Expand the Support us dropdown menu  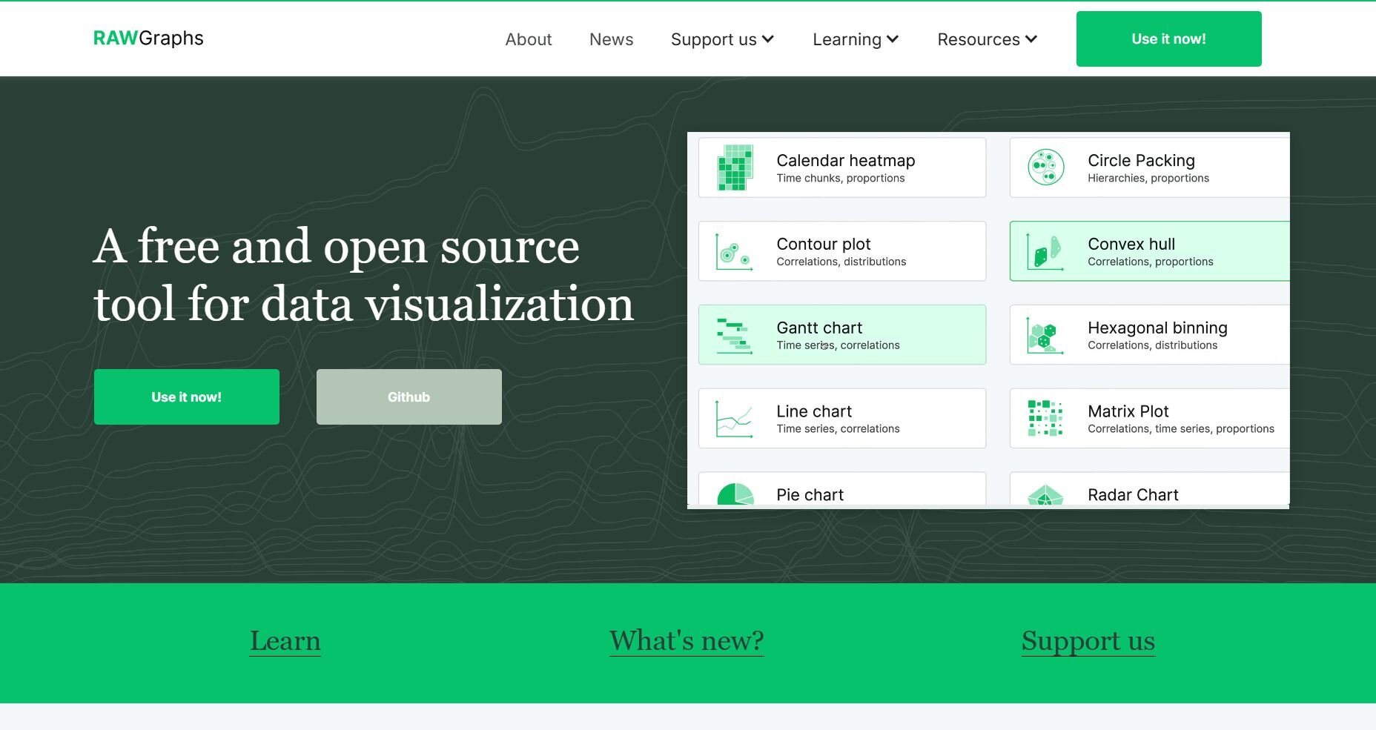[721, 39]
